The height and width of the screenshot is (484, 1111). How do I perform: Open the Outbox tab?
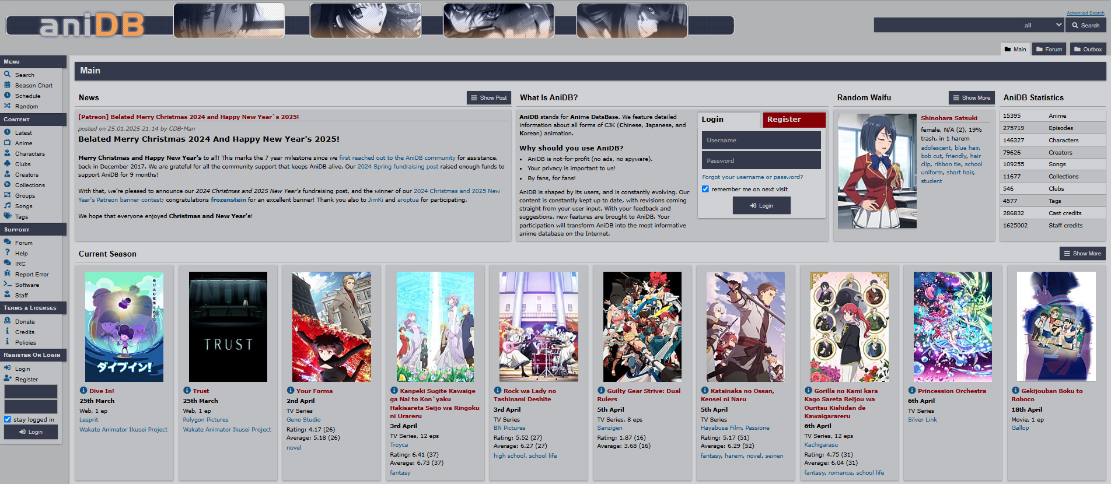point(1088,50)
